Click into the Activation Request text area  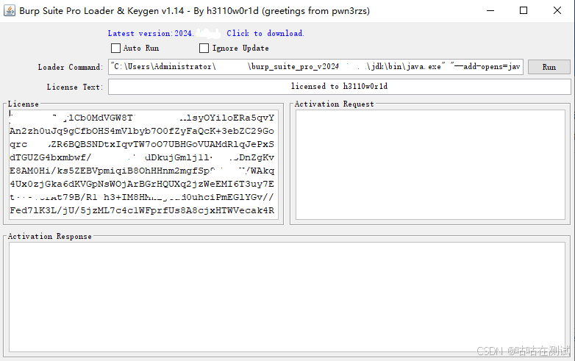coord(430,165)
